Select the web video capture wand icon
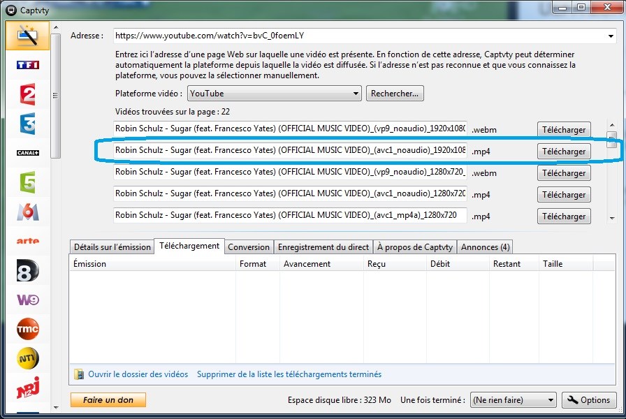Screen dimensions: 626x419 coord(27,35)
